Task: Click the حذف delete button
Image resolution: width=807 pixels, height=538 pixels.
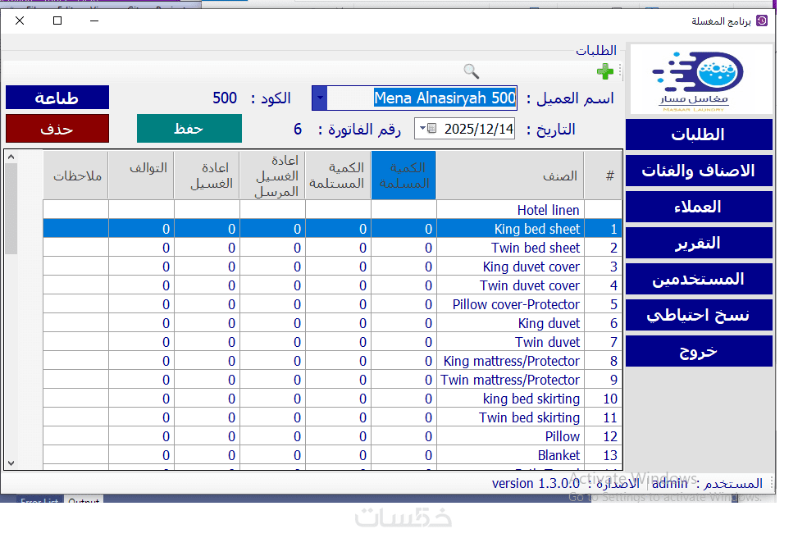Action: coord(57,128)
